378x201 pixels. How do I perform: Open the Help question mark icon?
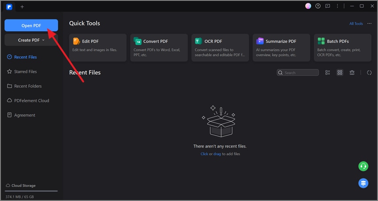[318, 6]
